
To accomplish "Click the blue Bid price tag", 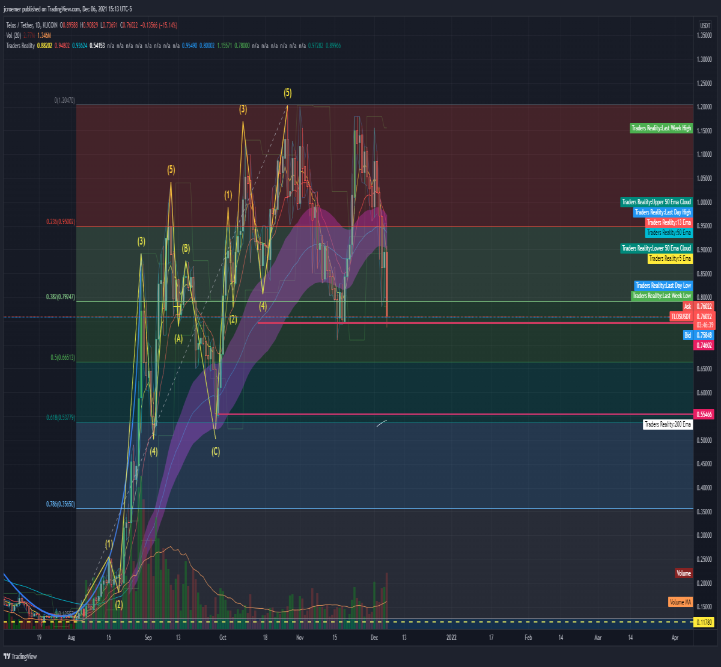I will [x=687, y=335].
